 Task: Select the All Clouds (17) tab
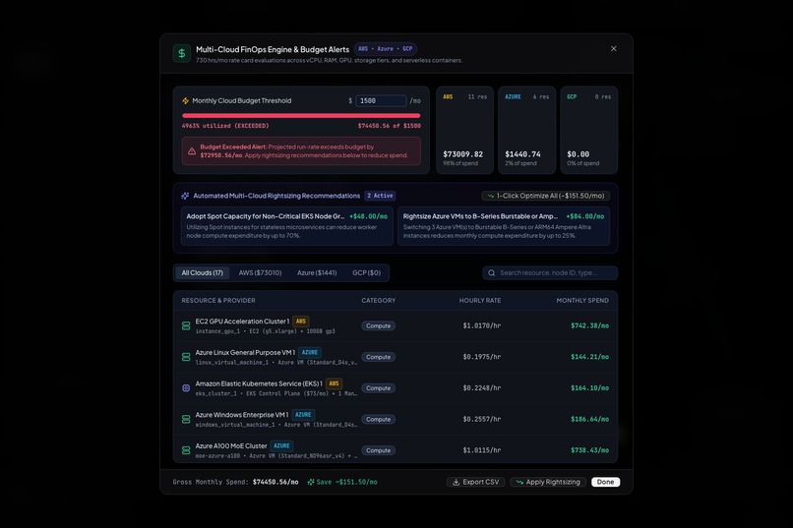tap(203, 272)
